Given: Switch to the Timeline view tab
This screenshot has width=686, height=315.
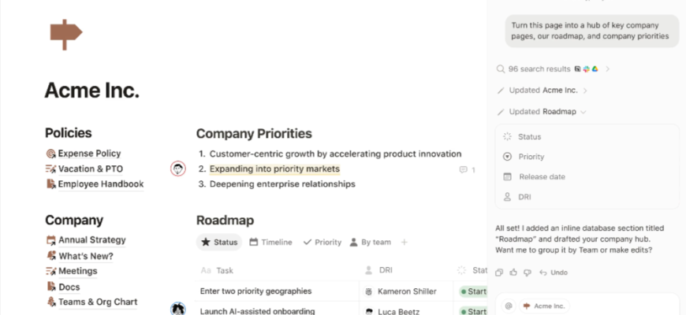Looking at the screenshot, I should pyautogui.click(x=270, y=243).
